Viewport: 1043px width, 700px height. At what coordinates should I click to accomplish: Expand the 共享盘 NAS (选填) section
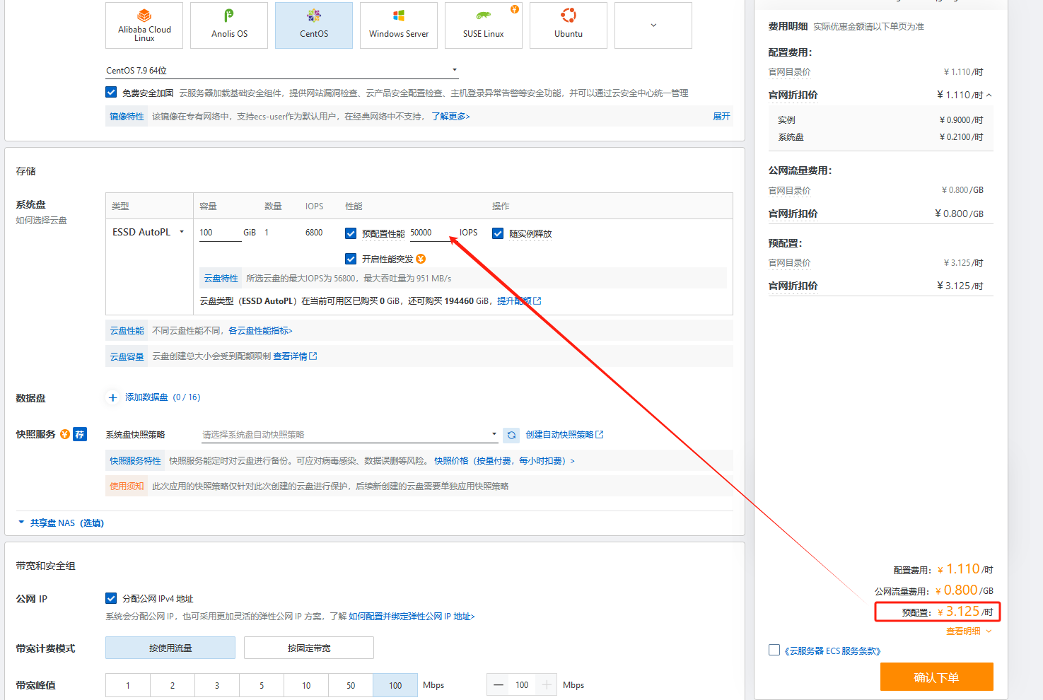point(61,523)
